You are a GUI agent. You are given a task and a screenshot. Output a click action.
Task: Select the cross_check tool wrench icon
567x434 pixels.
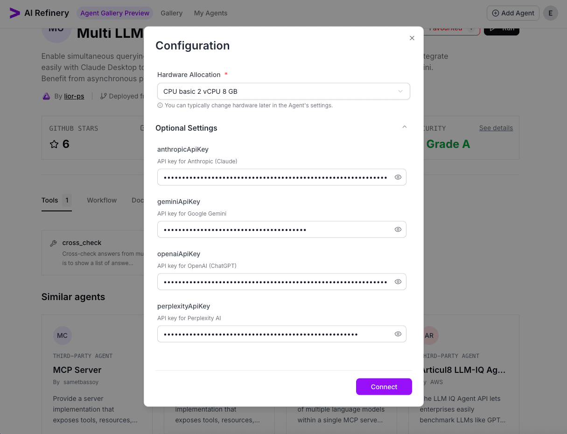53,243
